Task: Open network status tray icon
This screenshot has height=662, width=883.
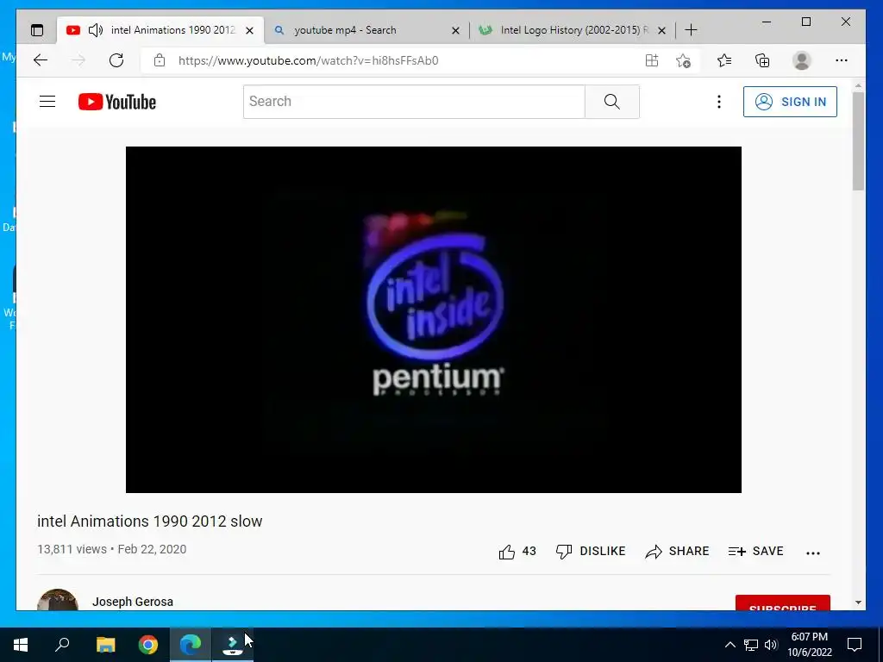Action: point(751,645)
